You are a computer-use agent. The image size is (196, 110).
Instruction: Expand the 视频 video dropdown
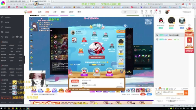[63, 12]
